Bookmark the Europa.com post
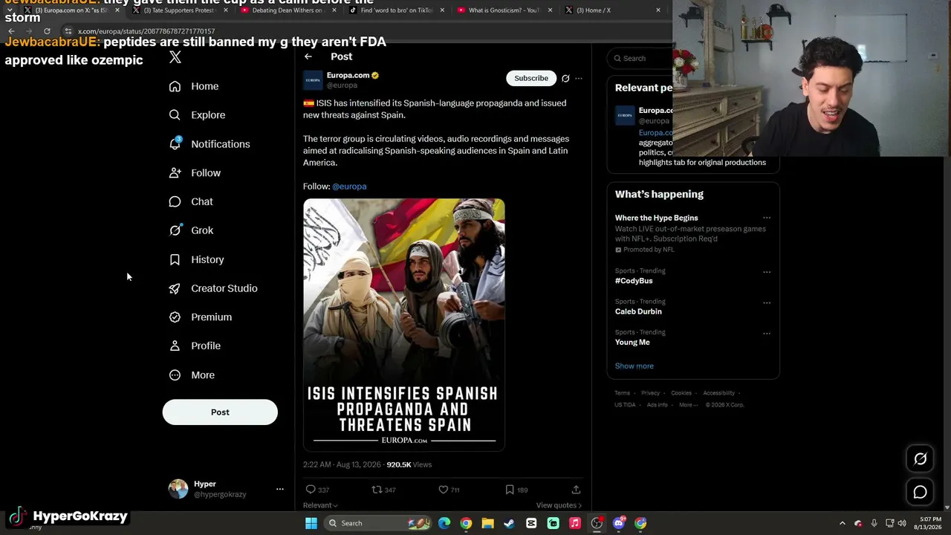The image size is (951, 535). (510, 490)
